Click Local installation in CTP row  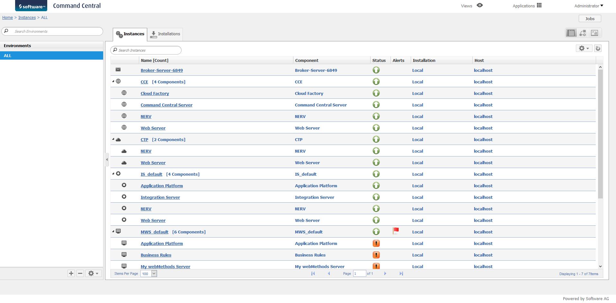tap(417, 139)
